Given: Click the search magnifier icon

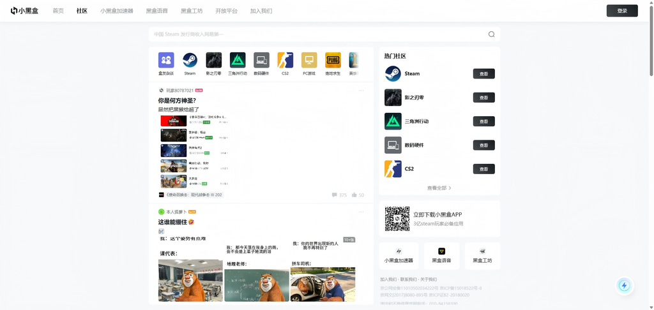Looking at the screenshot, I should pyautogui.click(x=491, y=34).
